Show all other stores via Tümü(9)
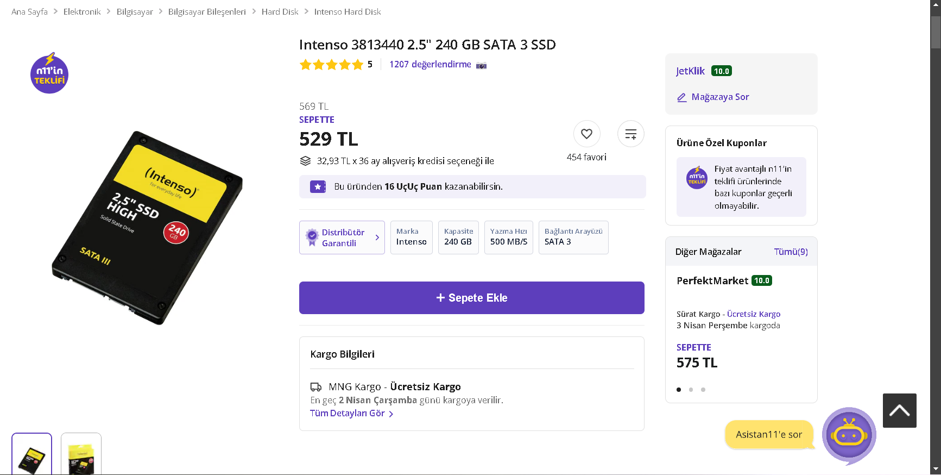This screenshot has width=941, height=475. pos(791,252)
